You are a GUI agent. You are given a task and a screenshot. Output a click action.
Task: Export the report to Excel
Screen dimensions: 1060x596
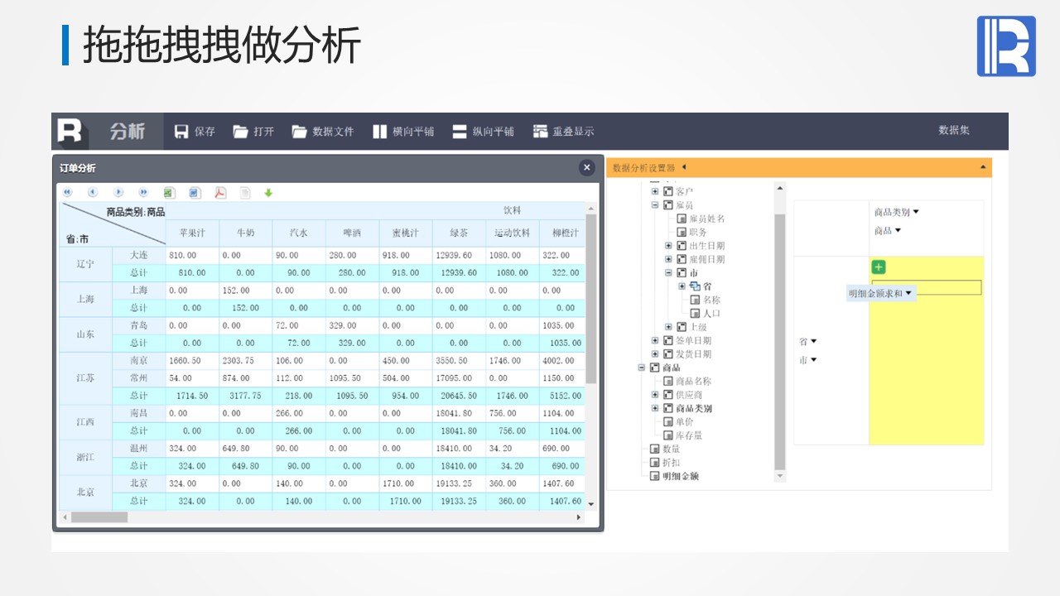[169, 193]
